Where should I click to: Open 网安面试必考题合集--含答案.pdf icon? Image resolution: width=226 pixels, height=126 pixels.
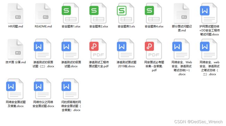pyautogui.click(x=153, y=49)
